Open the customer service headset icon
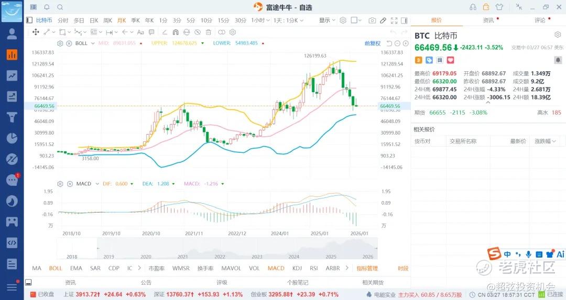 pos(473,7)
